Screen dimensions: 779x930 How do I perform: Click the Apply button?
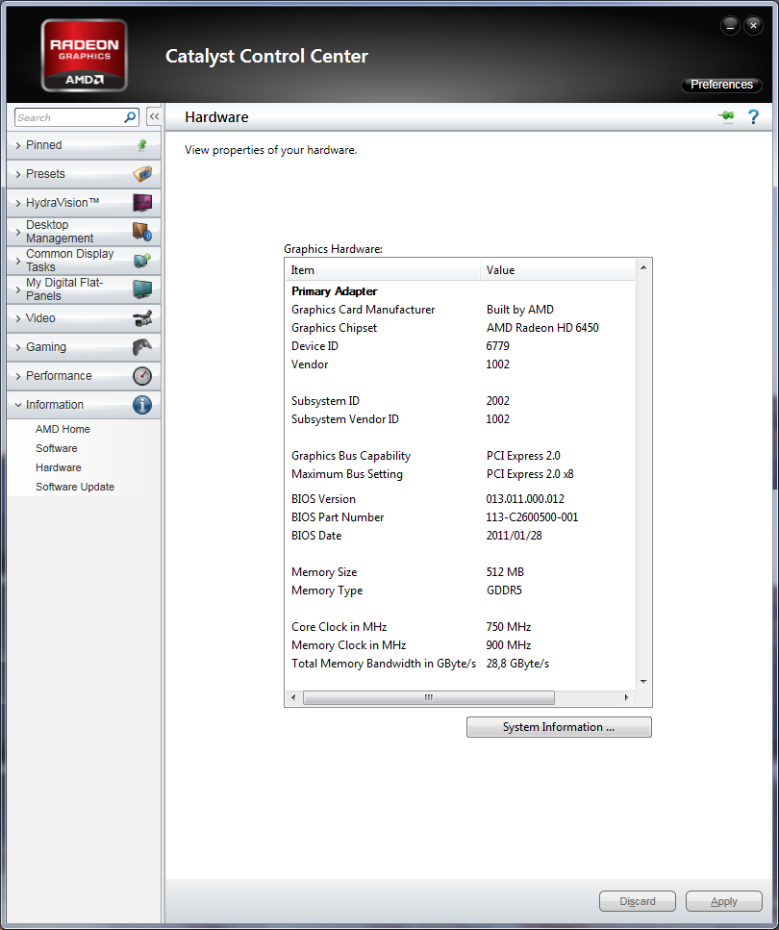[724, 901]
